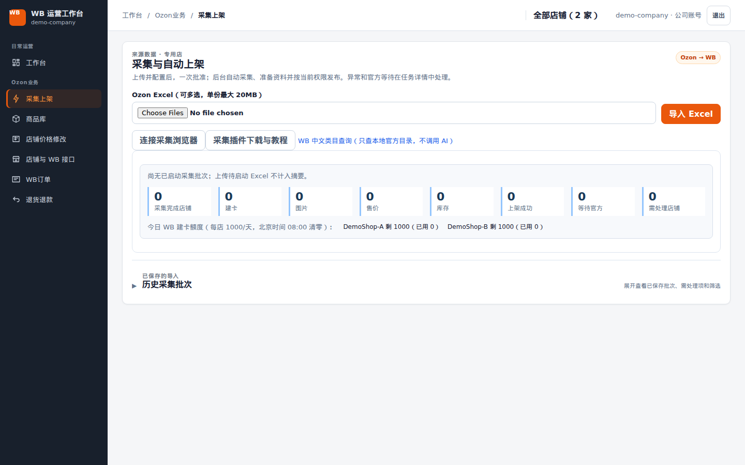Click the 上架成功 stat card
Screen dimensions: 745x465
[x=532, y=202]
